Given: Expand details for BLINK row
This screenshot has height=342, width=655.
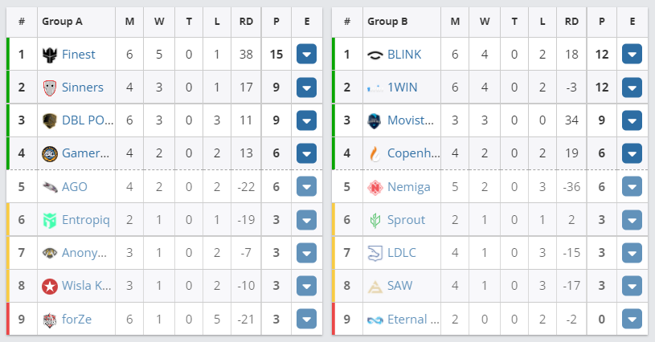Looking at the screenshot, I should (x=632, y=55).
